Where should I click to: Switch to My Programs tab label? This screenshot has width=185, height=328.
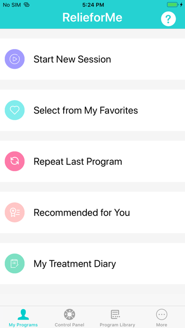point(23,325)
